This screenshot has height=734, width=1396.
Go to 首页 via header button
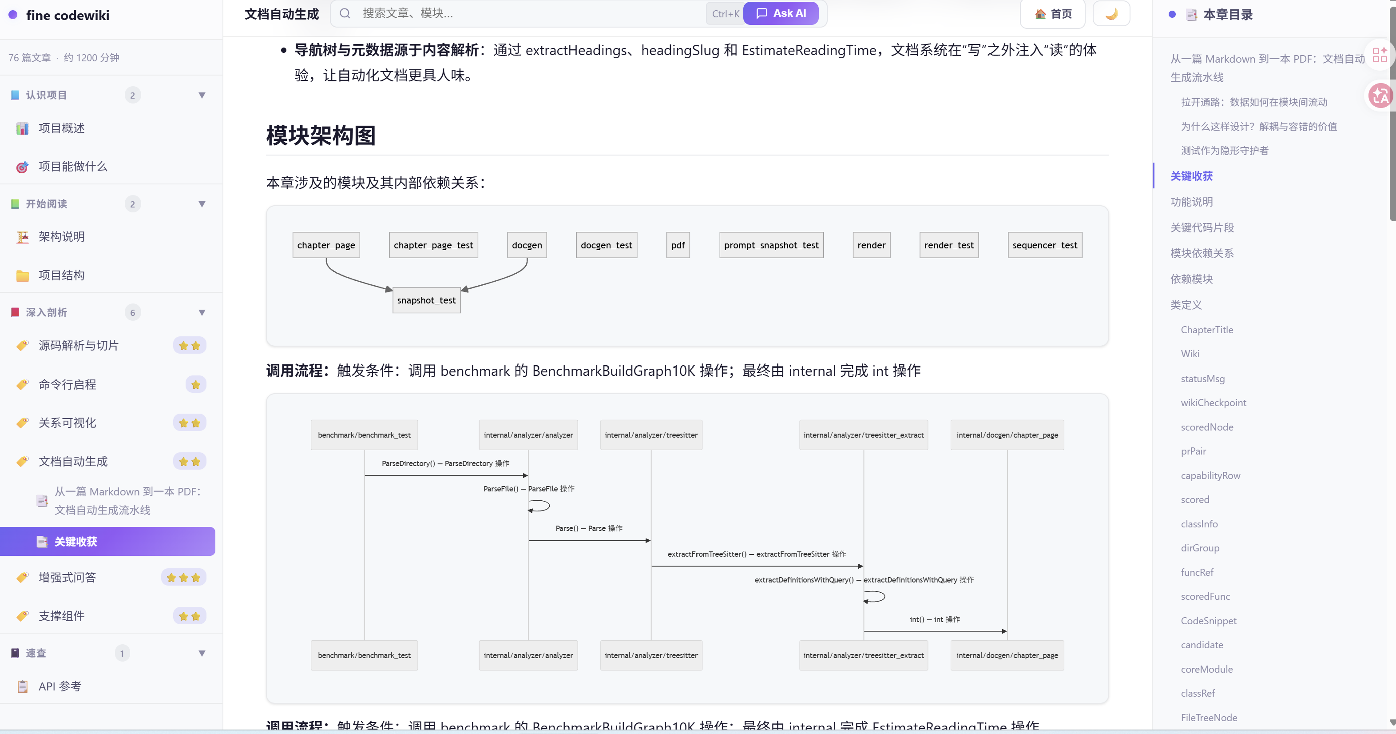click(1052, 14)
